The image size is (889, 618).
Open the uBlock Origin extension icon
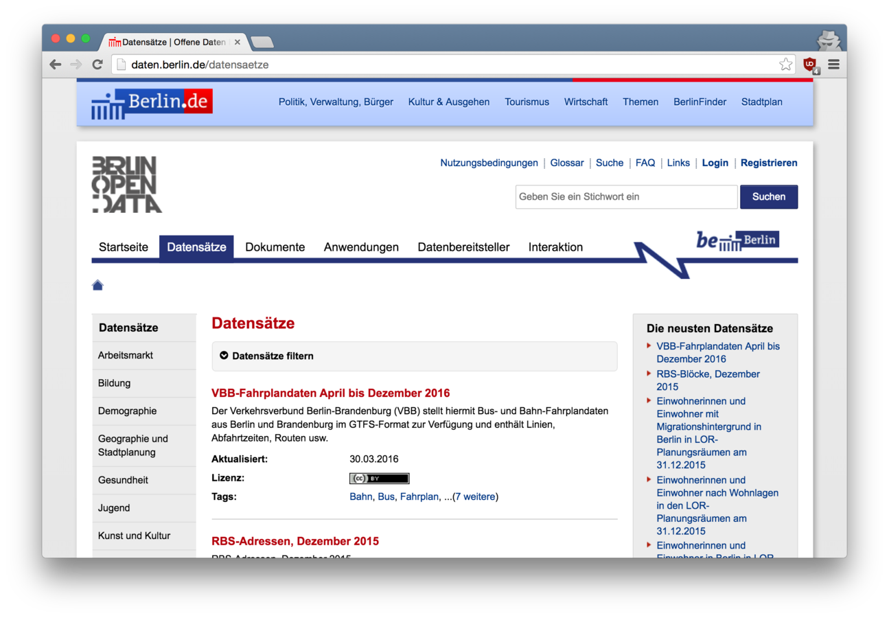[812, 65]
